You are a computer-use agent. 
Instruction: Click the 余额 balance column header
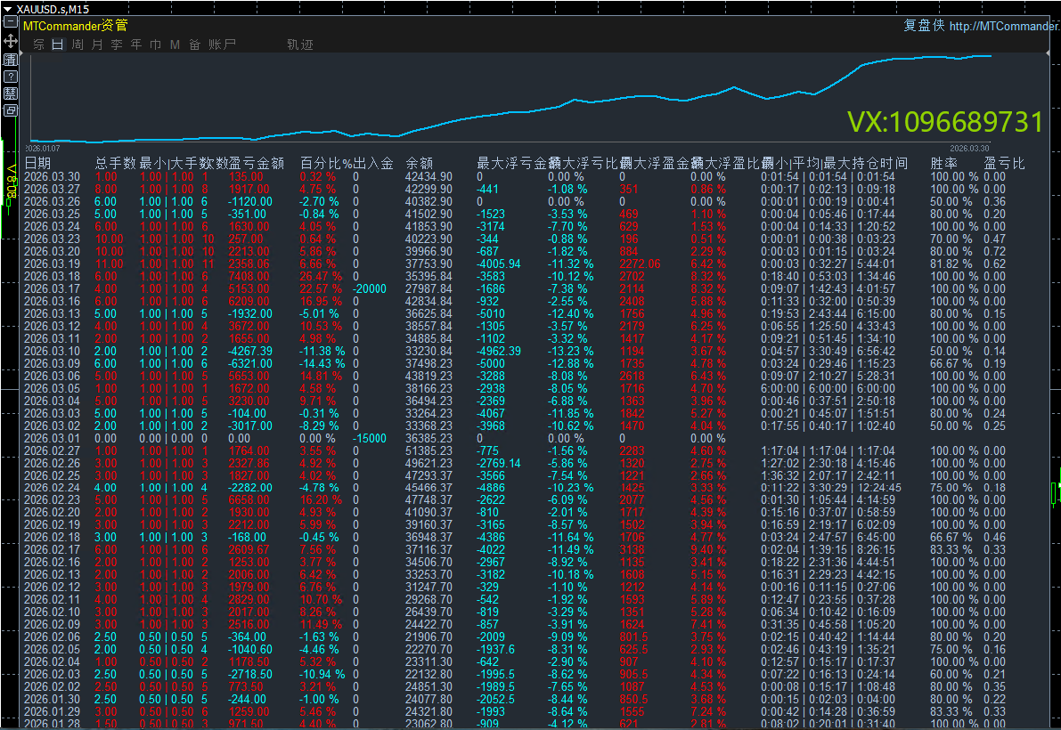tap(420, 164)
